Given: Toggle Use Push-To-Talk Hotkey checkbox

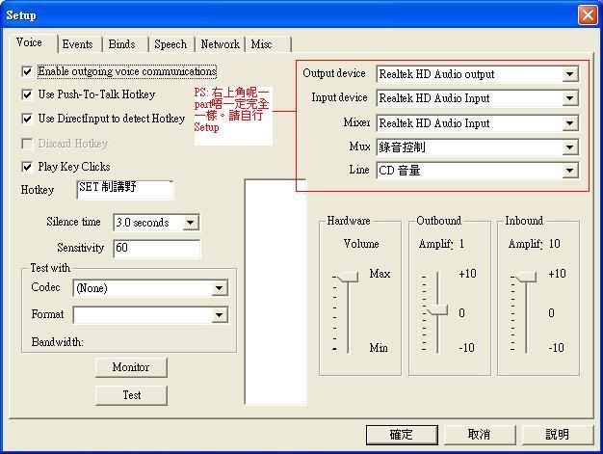Looking at the screenshot, I should pos(27,94).
